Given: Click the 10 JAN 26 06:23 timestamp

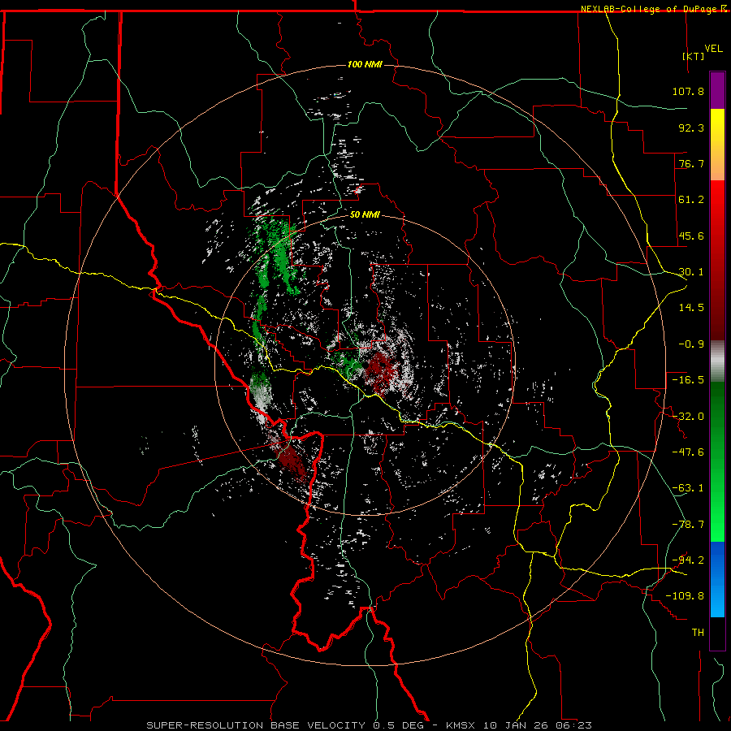Looking at the screenshot, I should (x=538, y=725).
